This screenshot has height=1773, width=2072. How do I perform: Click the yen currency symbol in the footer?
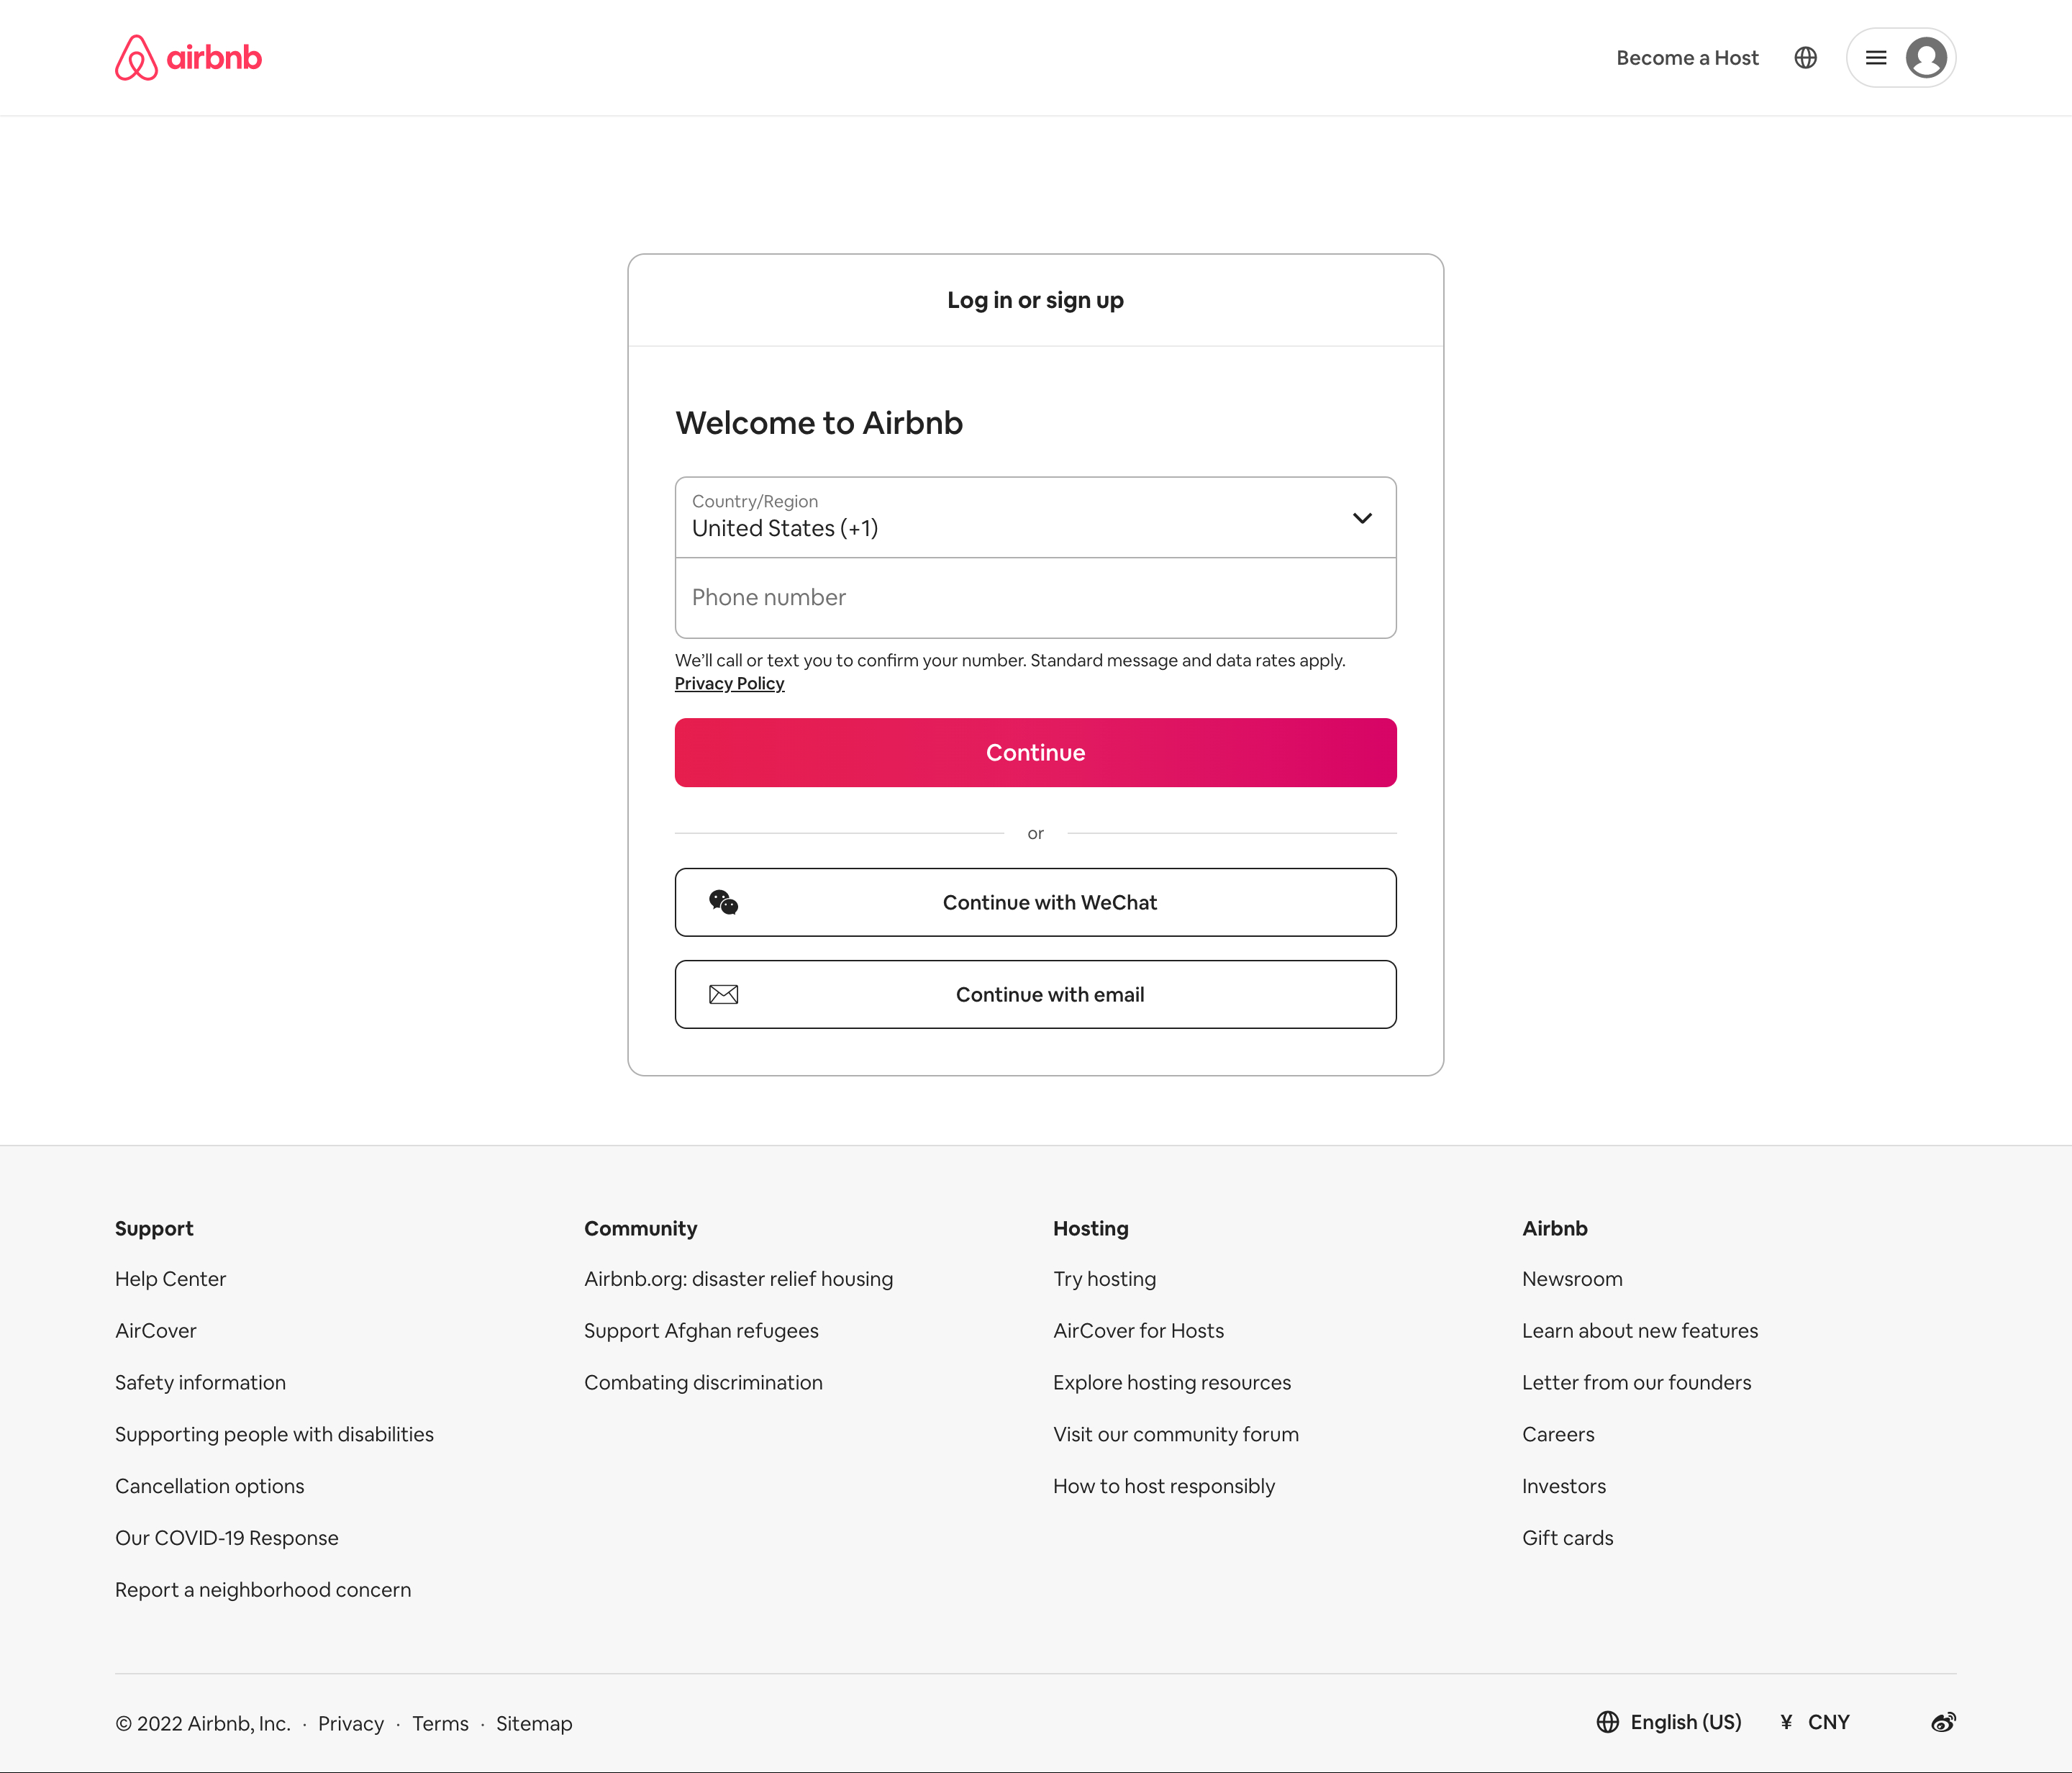click(1786, 1722)
